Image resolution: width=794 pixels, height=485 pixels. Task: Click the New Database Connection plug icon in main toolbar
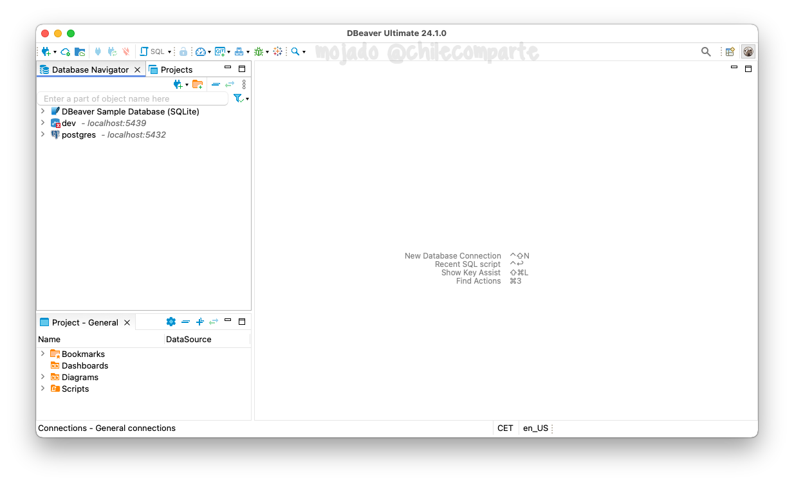[x=46, y=51]
